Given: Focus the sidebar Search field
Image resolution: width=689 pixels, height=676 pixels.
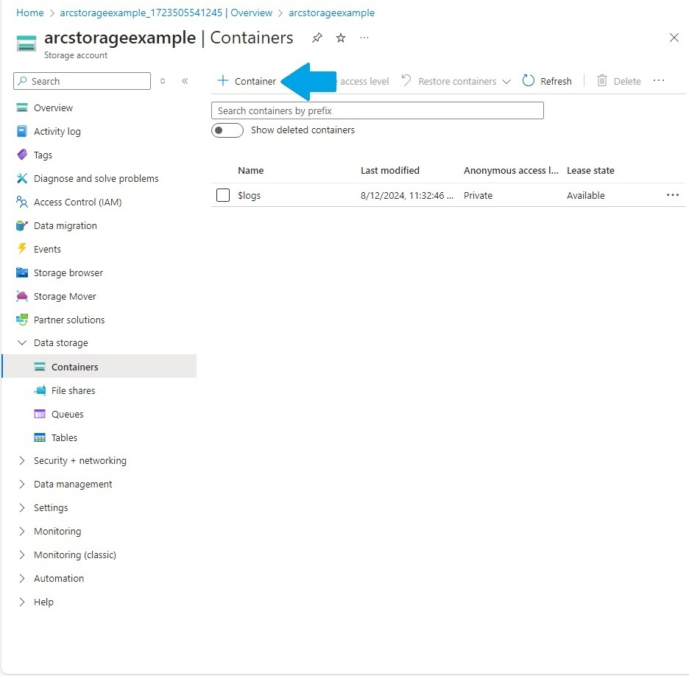Looking at the screenshot, I should tap(82, 81).
